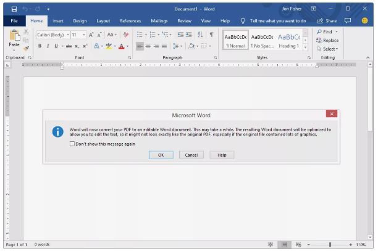
Task: Select the Heading 1 style thumbnail
Action: (289, 40)
